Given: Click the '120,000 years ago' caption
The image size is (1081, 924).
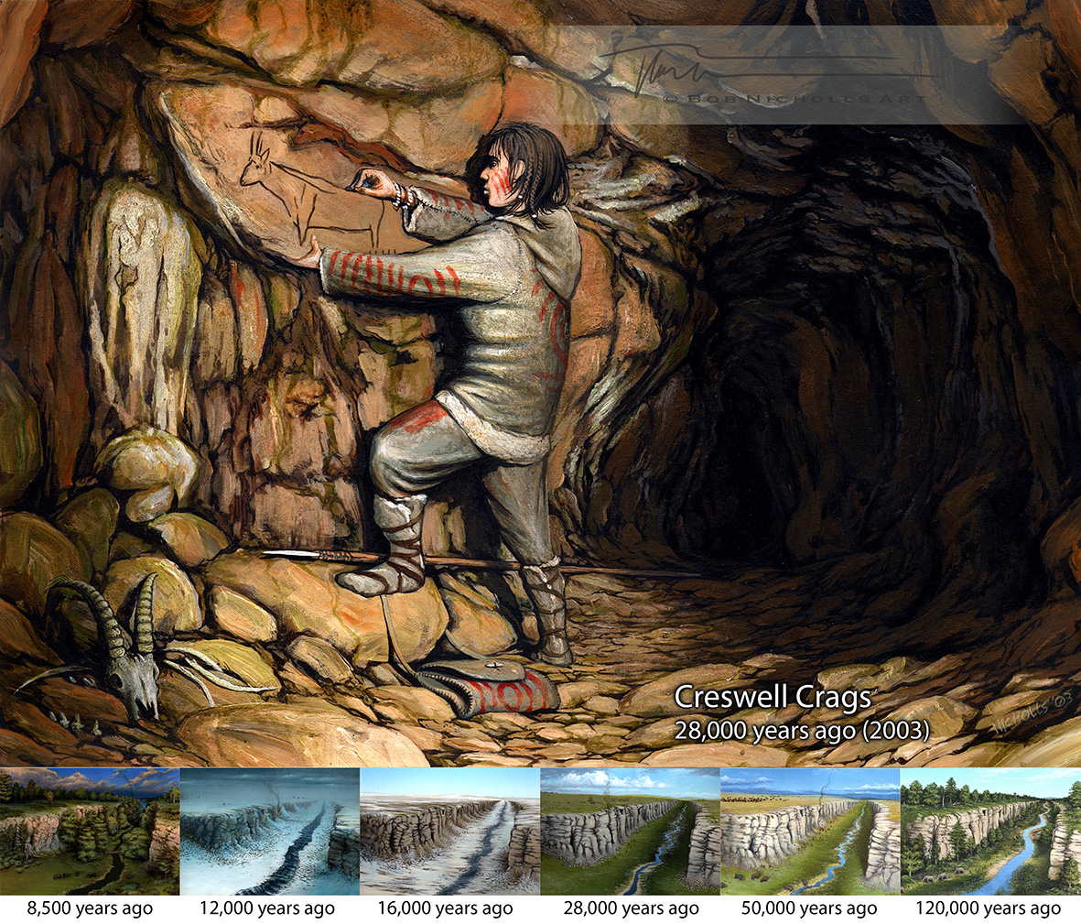Looking at the screenshot, I should pos(988,908).
